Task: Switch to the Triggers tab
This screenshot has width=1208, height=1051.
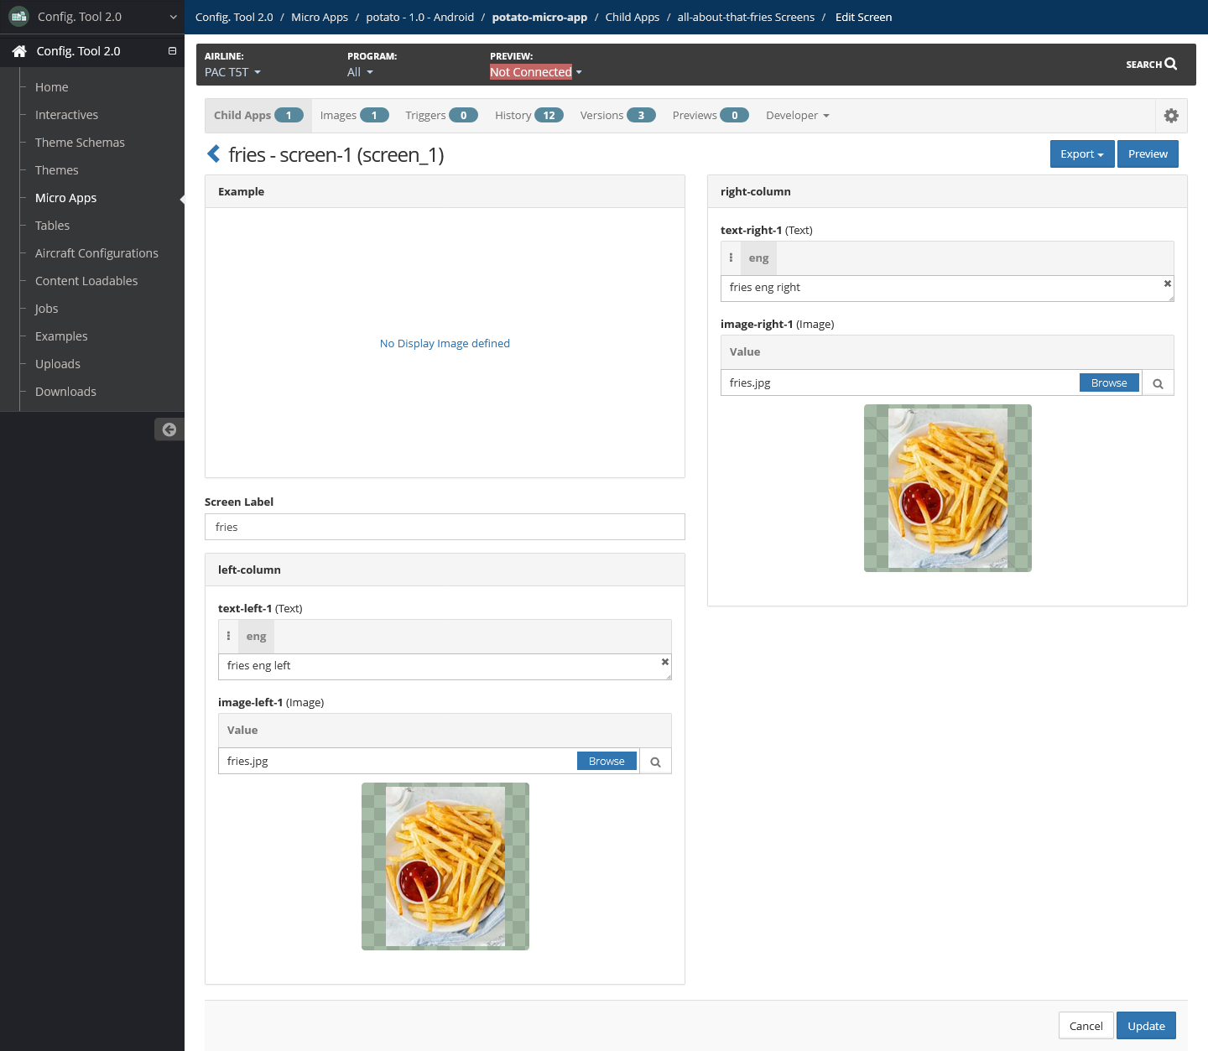Action: pos(441,116)
